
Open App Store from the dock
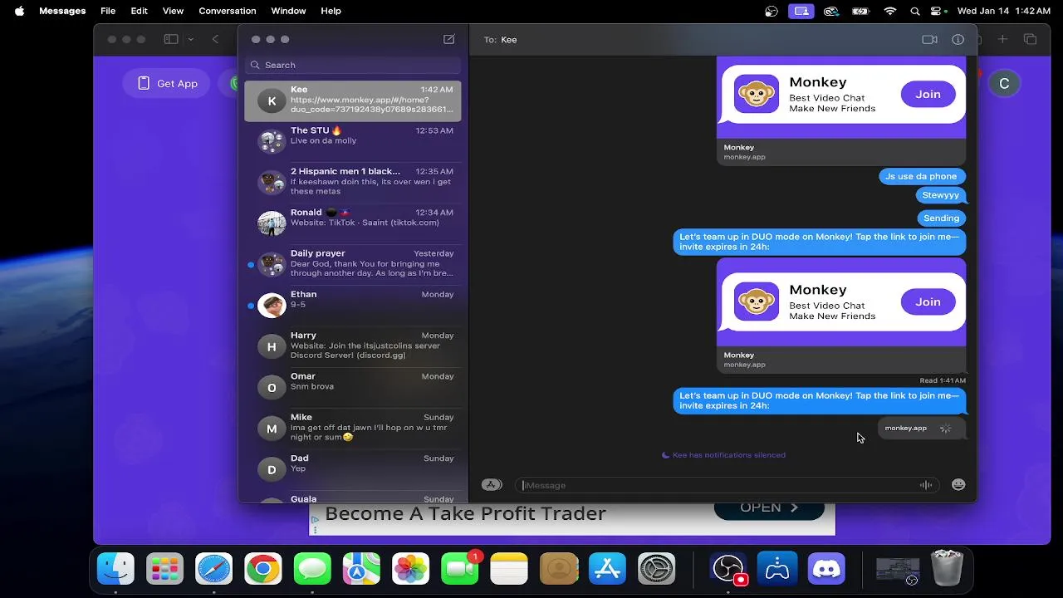(x=607, y=569)
